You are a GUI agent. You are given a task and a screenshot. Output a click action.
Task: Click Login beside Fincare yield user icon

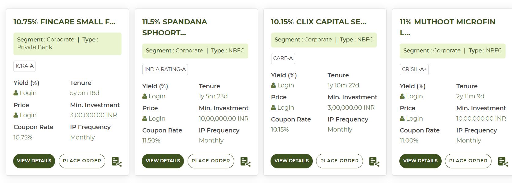click(x=28, y=93)
